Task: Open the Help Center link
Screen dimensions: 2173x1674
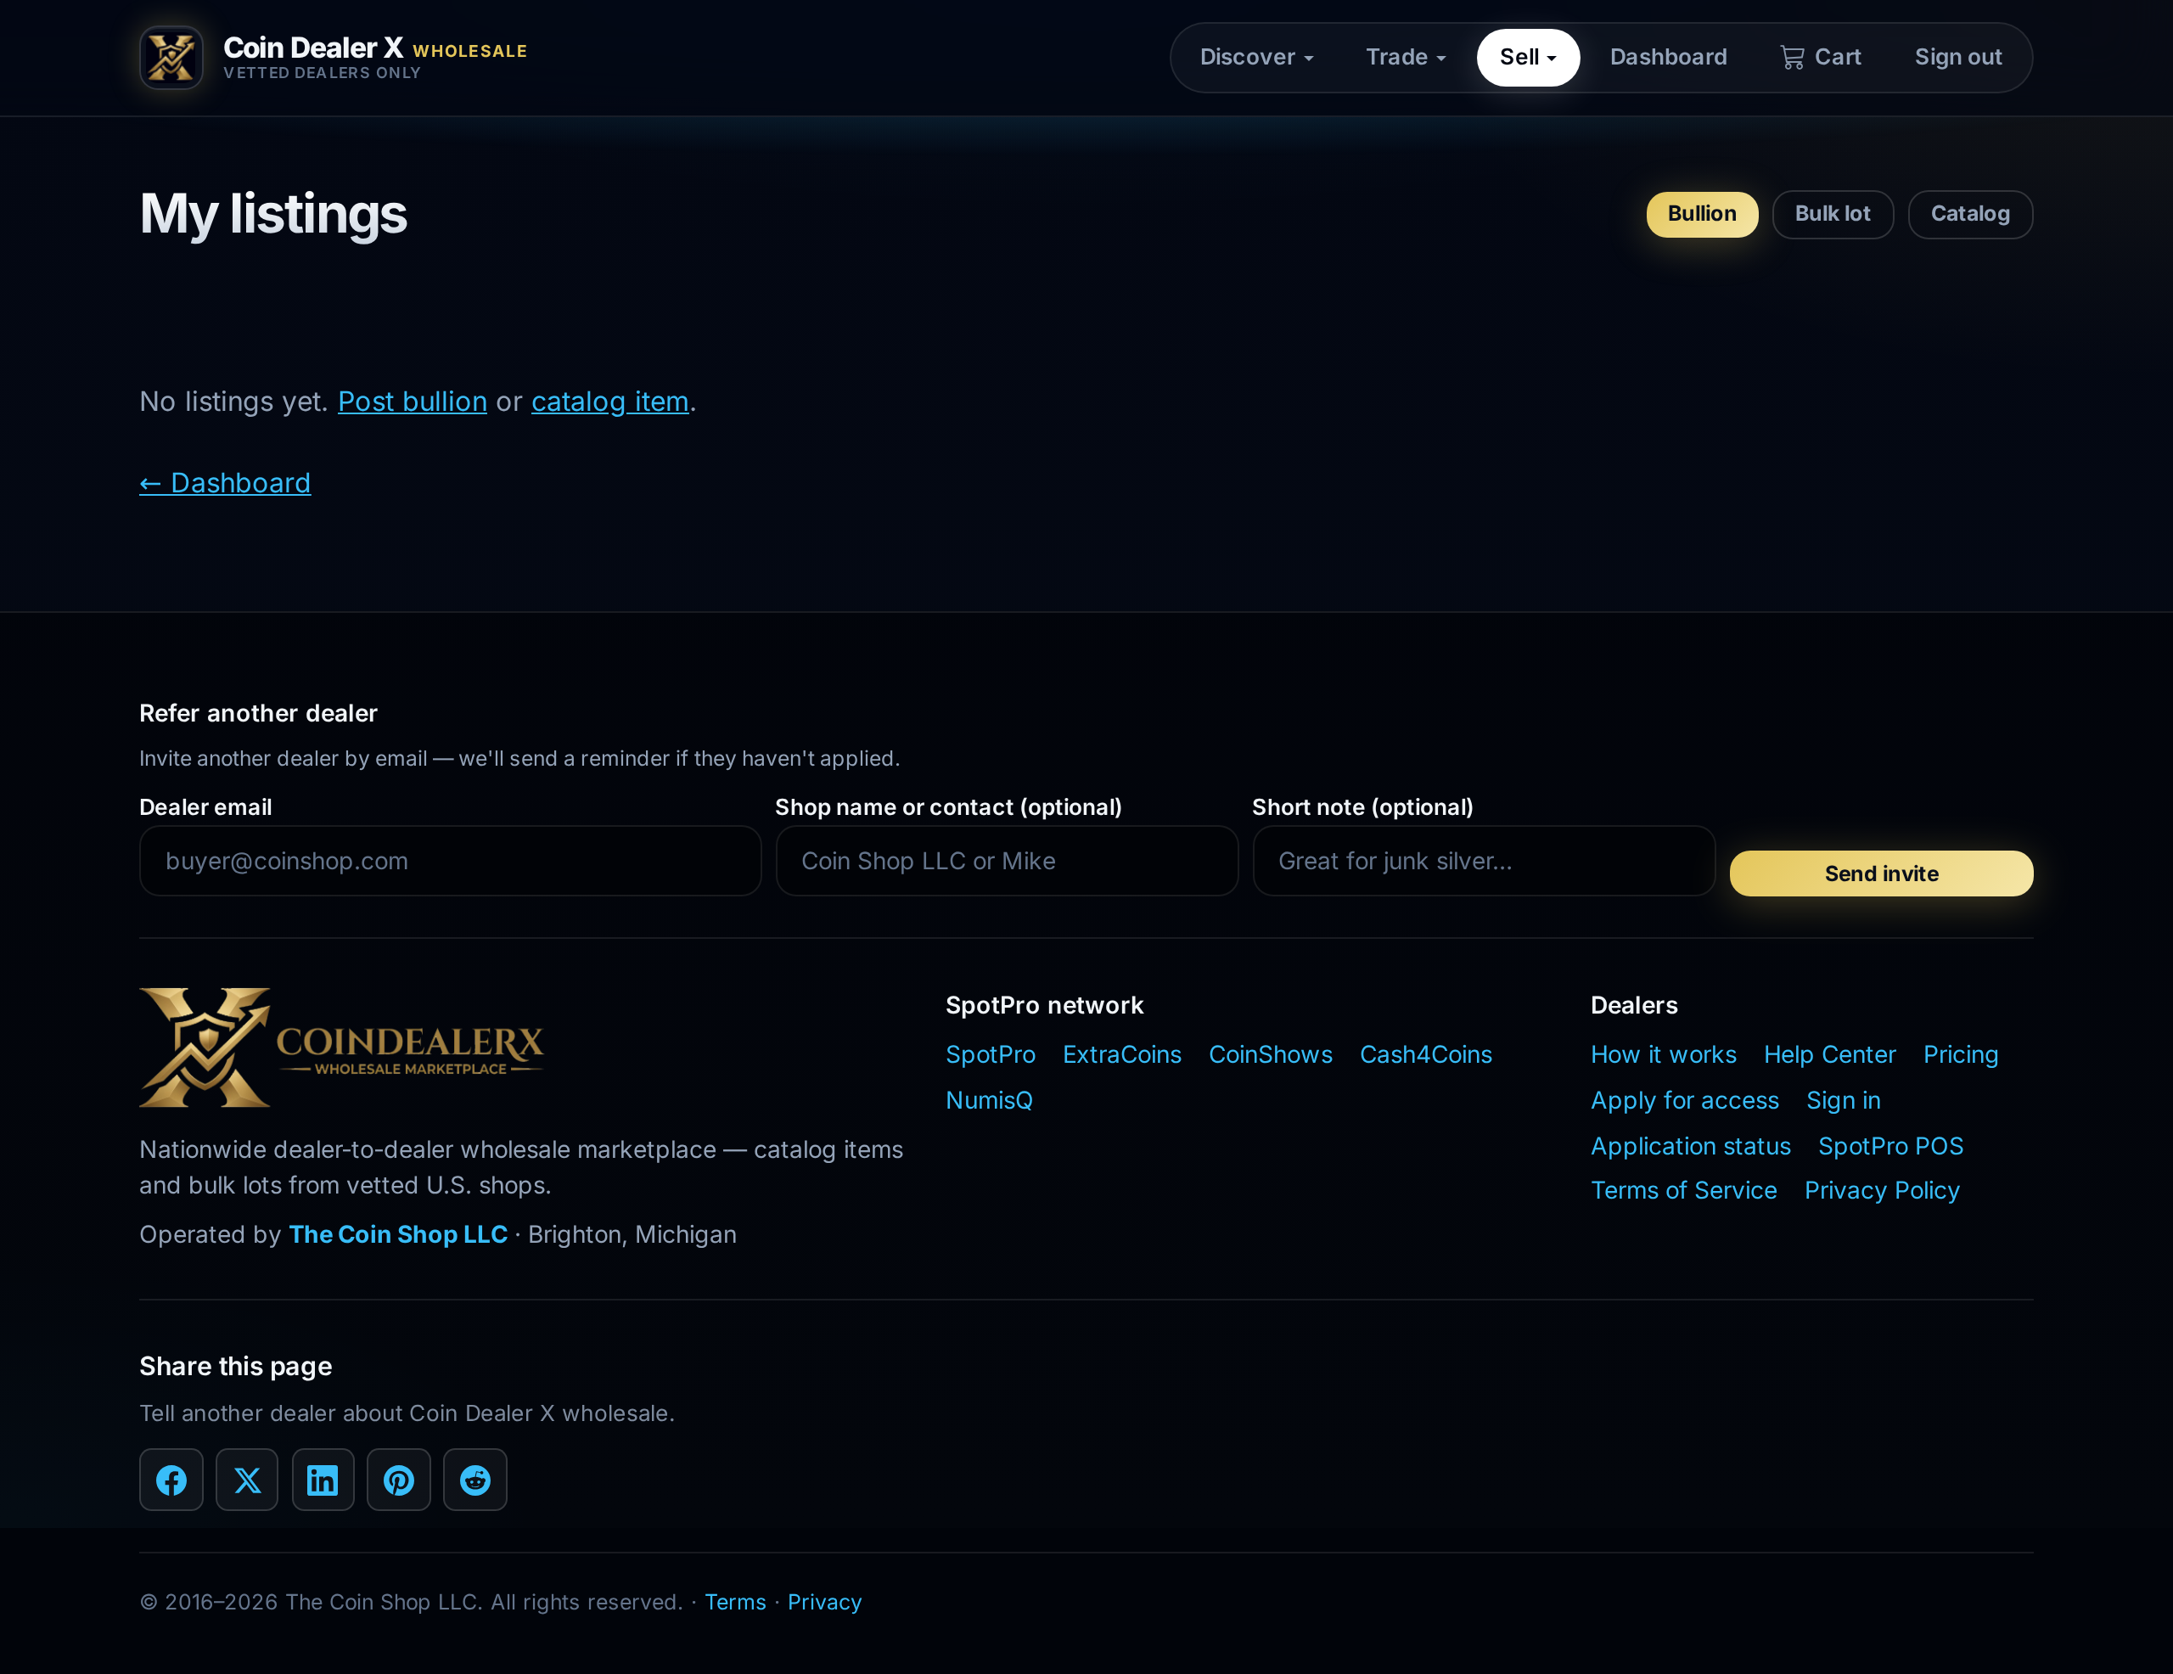Action: click(x=1828, y=1055)
